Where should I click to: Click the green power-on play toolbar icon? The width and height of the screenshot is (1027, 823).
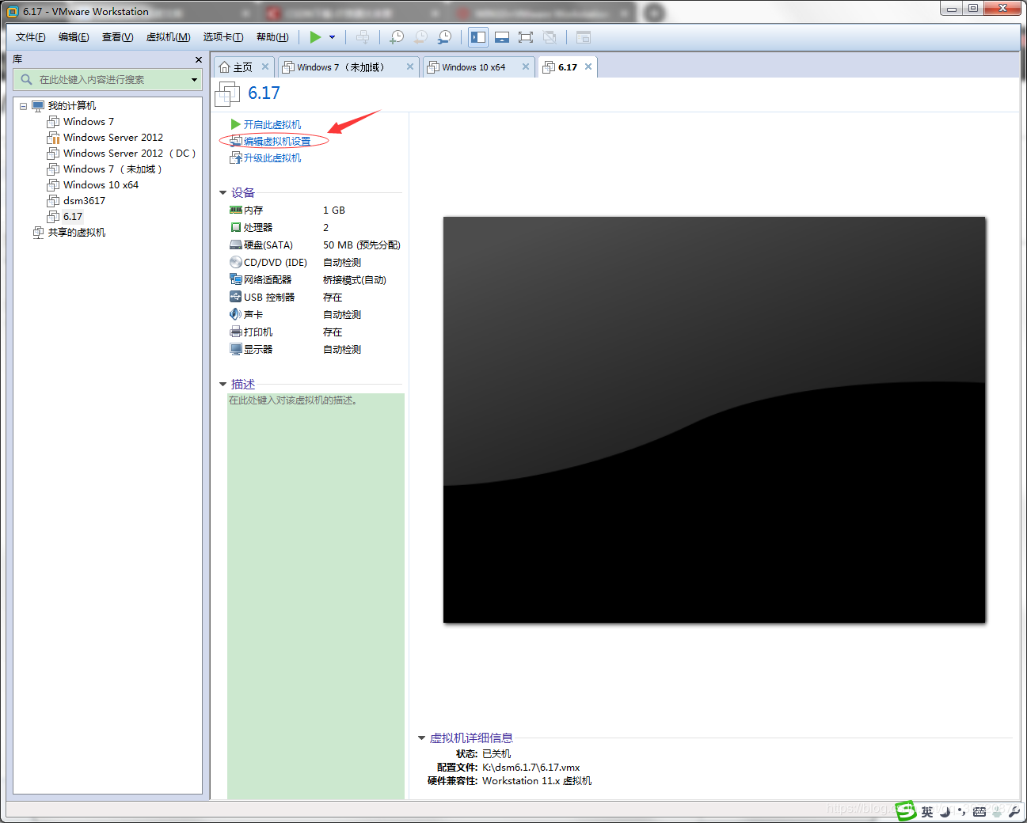click(315, 37)
